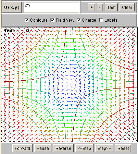This screenshot has height=154, width=138.
Task: Click the Contours label text
Action: point(39,20)
